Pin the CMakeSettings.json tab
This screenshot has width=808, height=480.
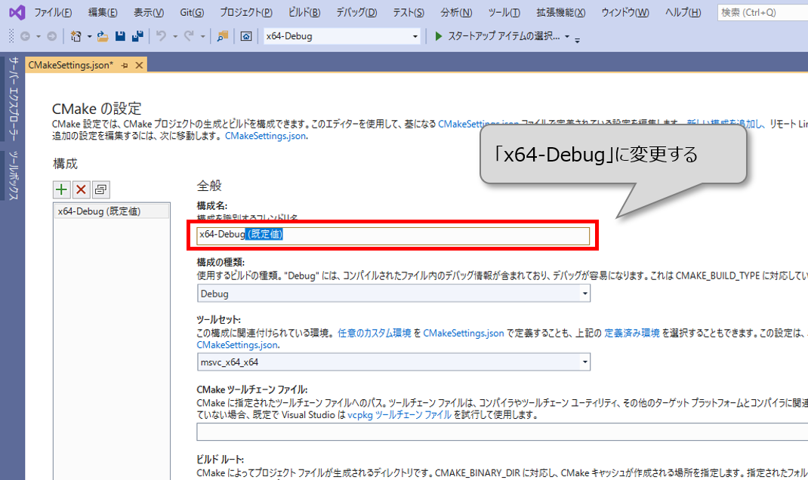point(125,66)
